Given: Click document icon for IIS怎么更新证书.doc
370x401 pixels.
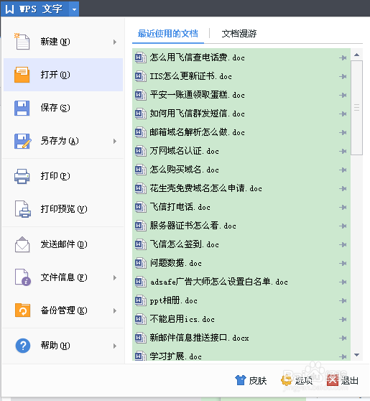Looking at the screenshot, I should point(140,76).
